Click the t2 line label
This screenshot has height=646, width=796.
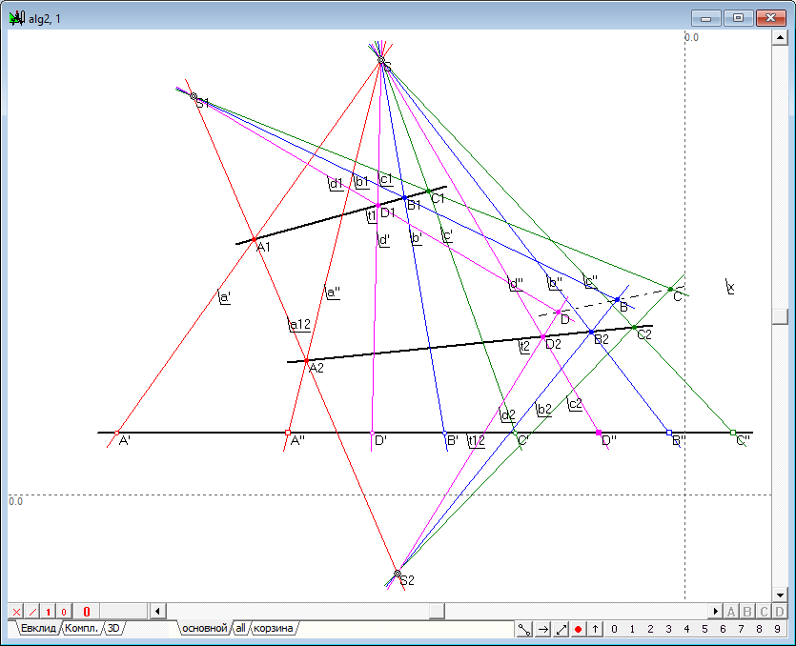(x=524, y=347)
